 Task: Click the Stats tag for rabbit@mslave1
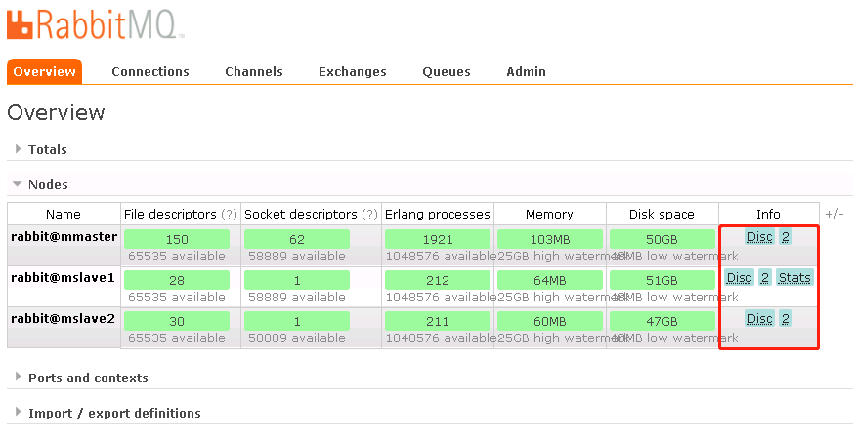click(x=794, y=278)
